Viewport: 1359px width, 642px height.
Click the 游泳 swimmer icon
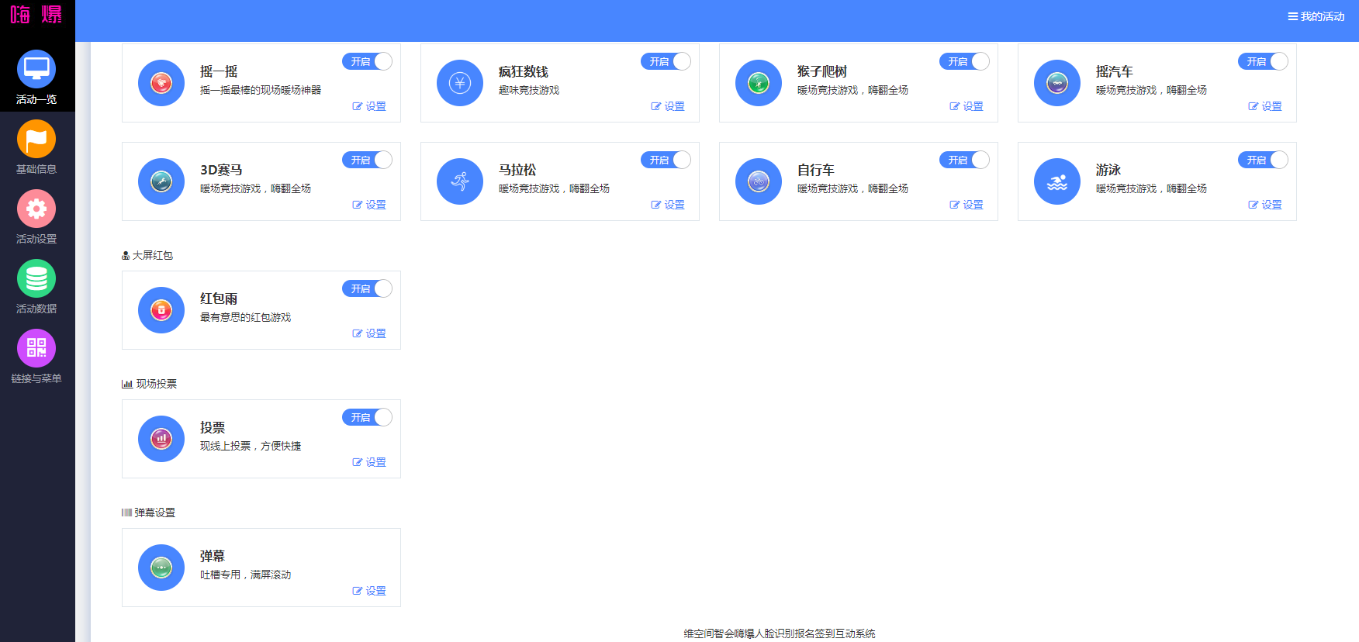1057,181
